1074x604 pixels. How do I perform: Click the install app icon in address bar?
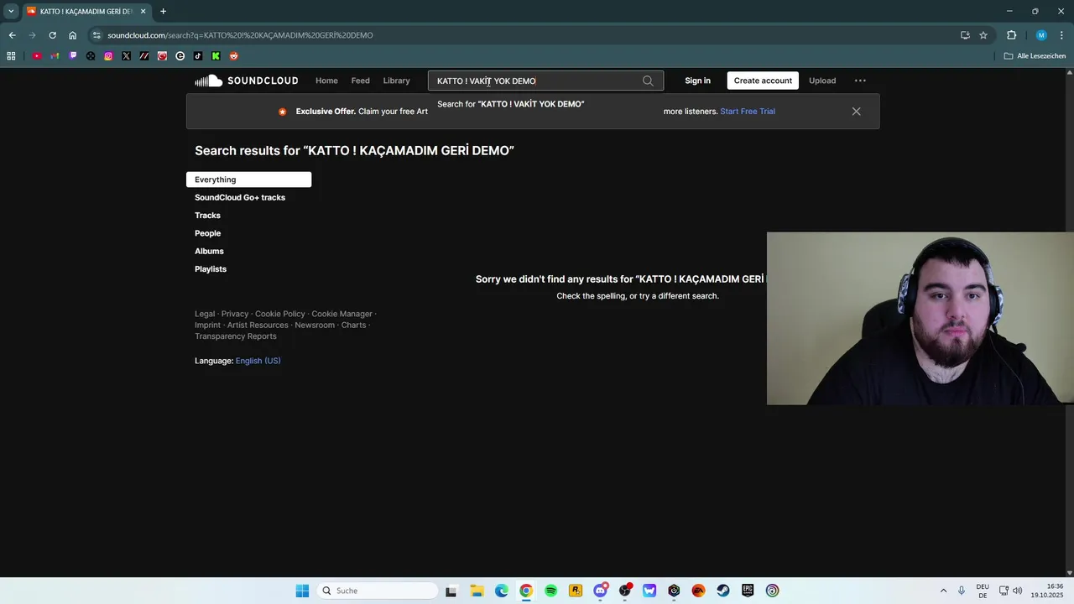[965, 35]
